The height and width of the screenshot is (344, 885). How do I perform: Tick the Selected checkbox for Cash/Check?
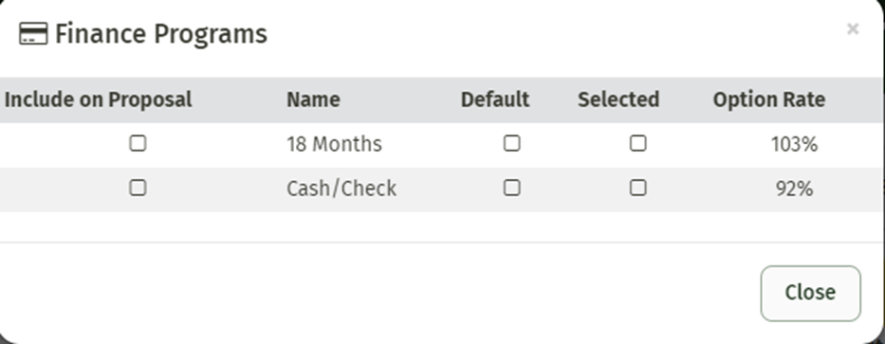[638, 188]
